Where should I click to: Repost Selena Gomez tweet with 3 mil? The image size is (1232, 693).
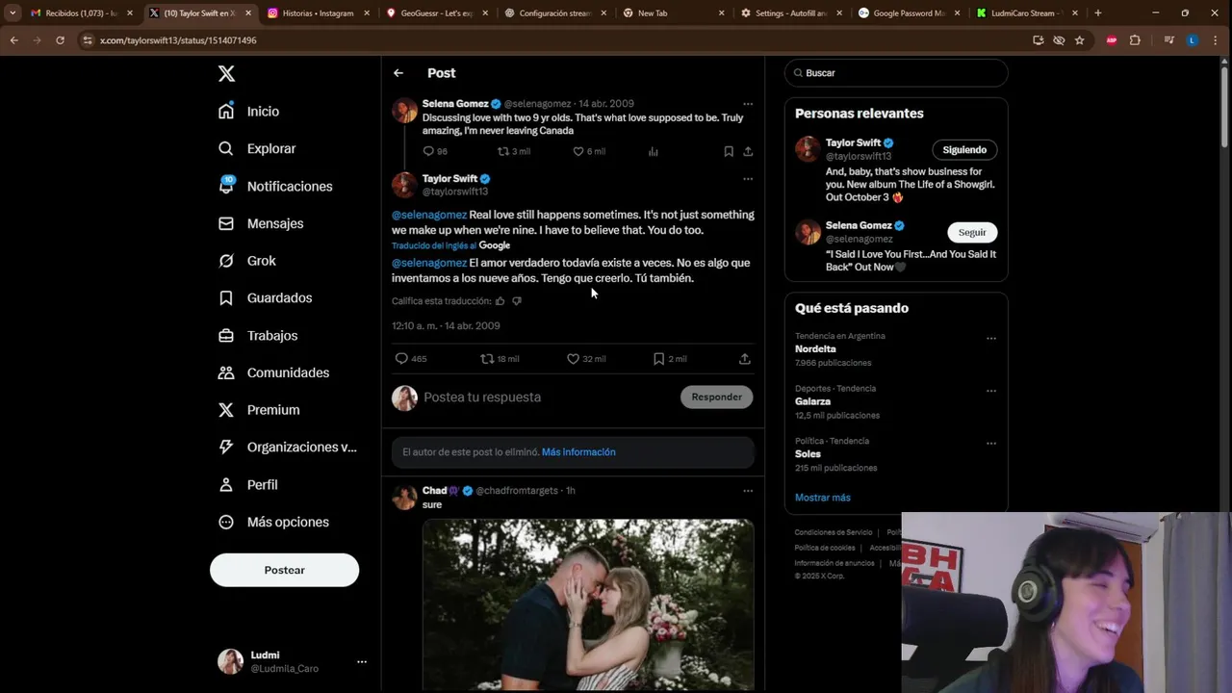pyautogui.click(x=514, y=151)
